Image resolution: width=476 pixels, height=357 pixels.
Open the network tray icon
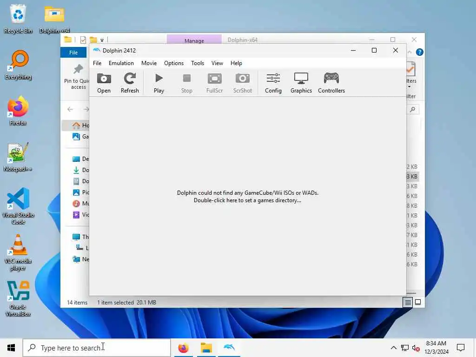405,348
